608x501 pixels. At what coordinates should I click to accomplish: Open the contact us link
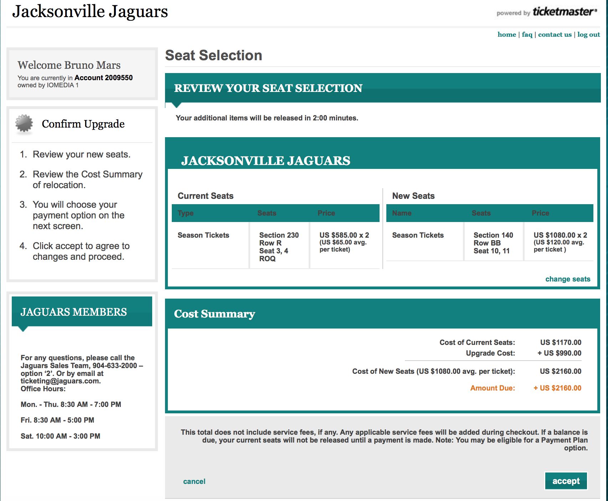(x=555, y=35)
